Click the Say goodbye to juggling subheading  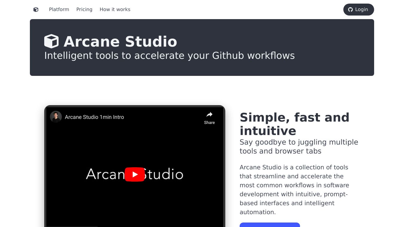point(299,146)
